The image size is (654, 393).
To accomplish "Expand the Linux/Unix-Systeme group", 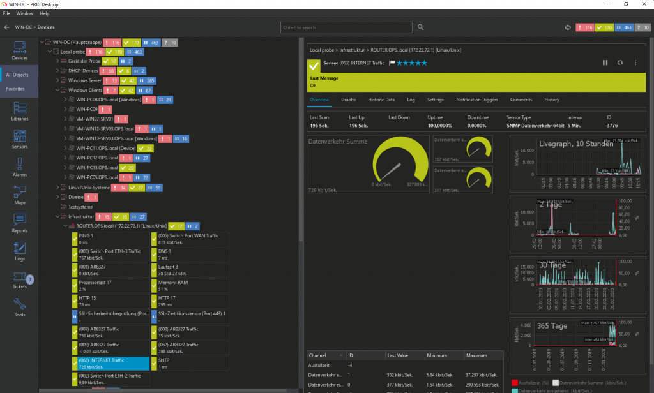I will click(x=57, y=188).
